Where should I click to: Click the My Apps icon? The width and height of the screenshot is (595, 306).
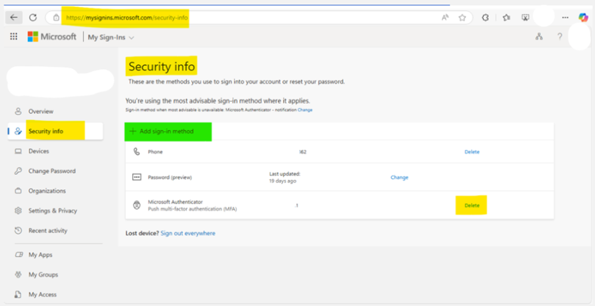pos(18,255)
